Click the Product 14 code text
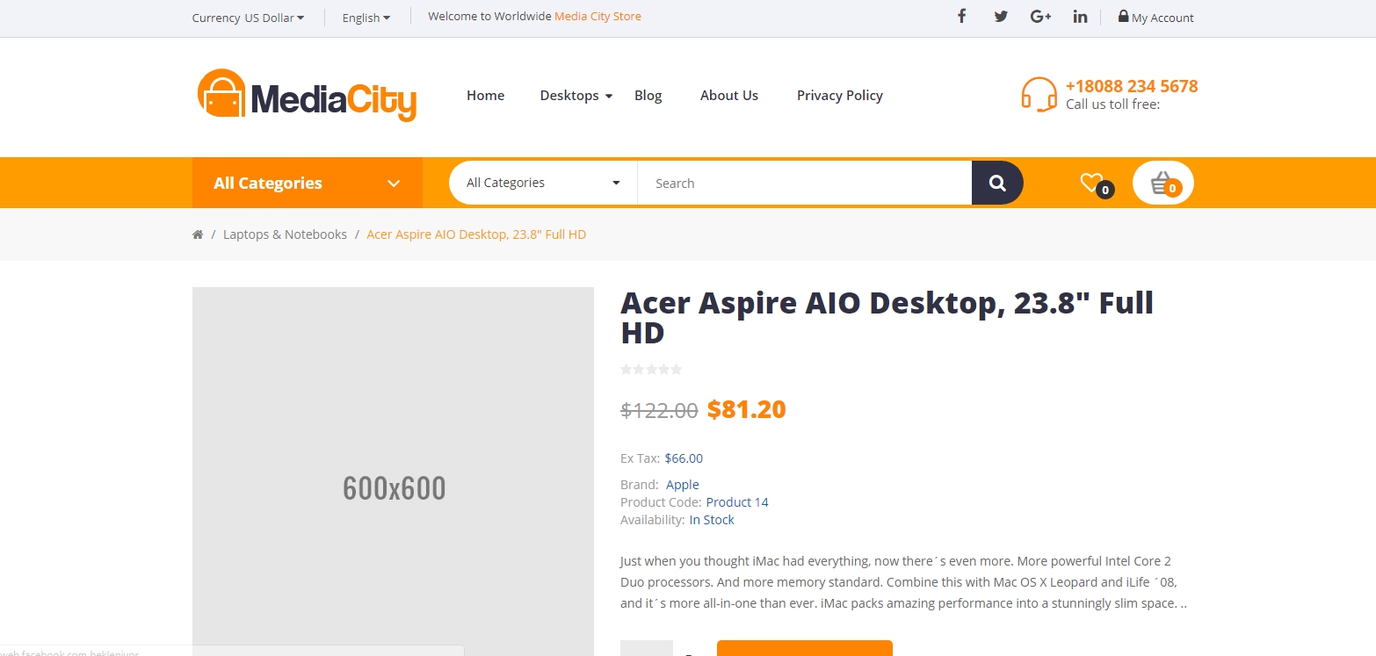Image resolution: width=1376 pixels, height=656 pixels. pos(737,502)
